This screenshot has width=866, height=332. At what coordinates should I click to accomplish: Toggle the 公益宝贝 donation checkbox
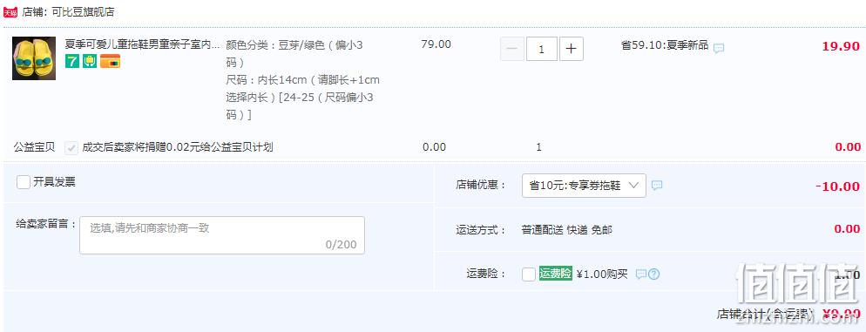[71, 147]
